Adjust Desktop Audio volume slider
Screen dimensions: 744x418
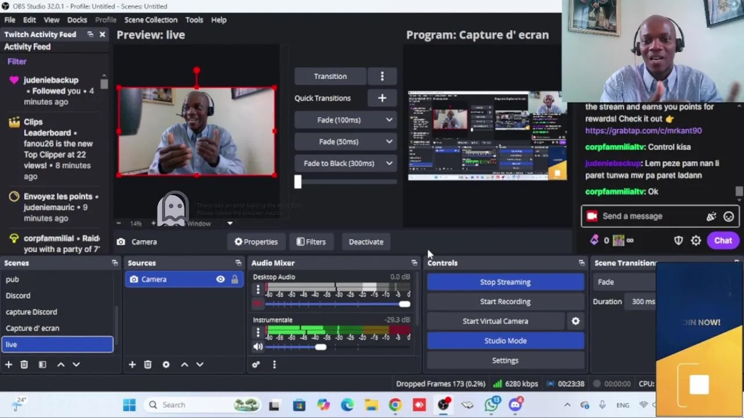click(x=338, y=304)
